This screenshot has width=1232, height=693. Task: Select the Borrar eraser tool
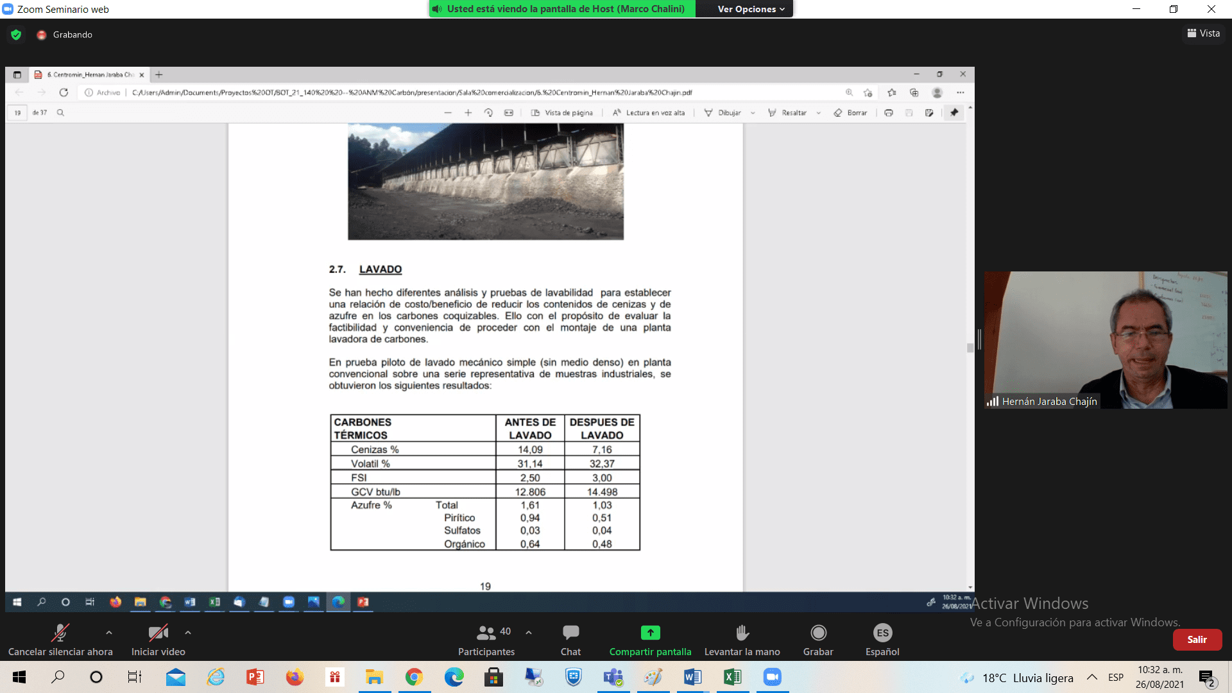(x=850, y=113)
